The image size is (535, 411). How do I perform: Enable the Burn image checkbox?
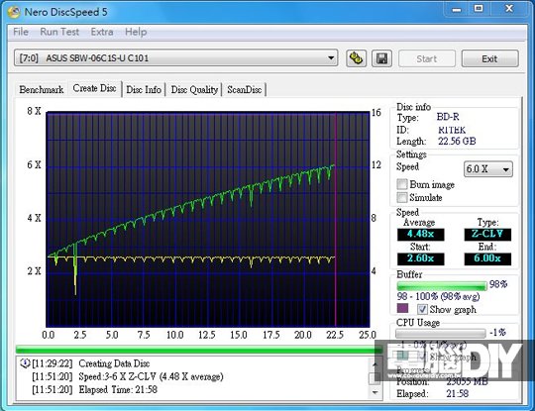pos(402,184)
